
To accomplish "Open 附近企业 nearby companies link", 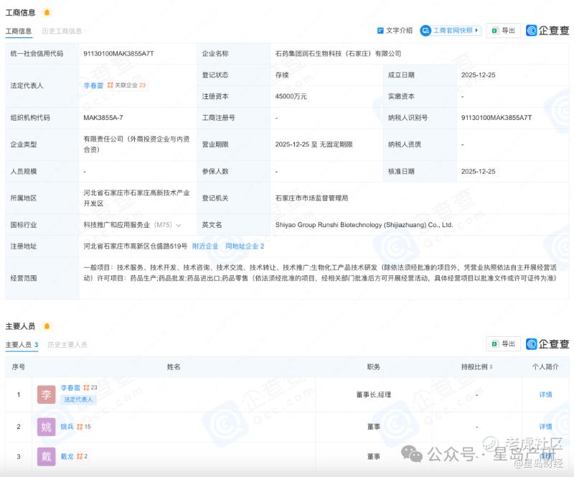I will pos(205,246).
